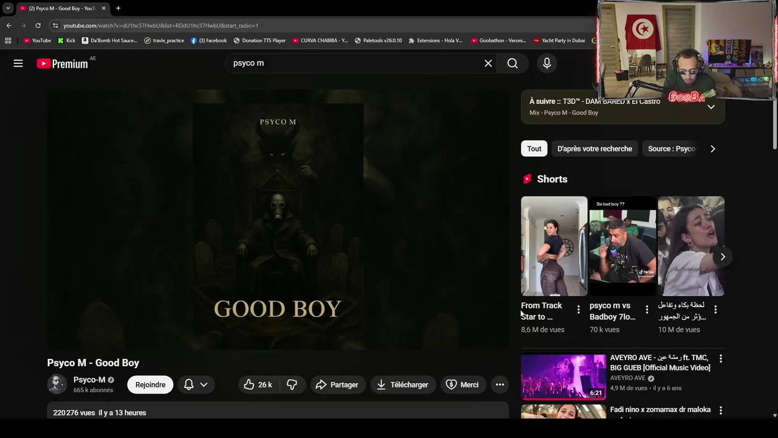The height and width of the screenshot is (438, 778).
Task: Send thanks with the Merci button
Action: pos(463,384)
